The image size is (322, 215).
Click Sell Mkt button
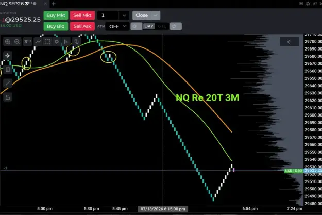(x=82, y=15)
